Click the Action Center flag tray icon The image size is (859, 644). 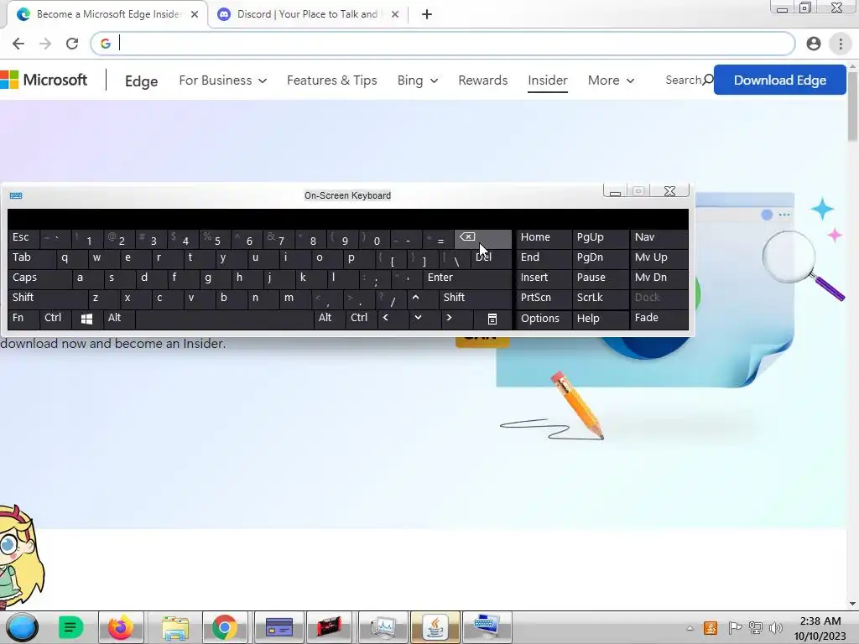(x=735, y=628)
